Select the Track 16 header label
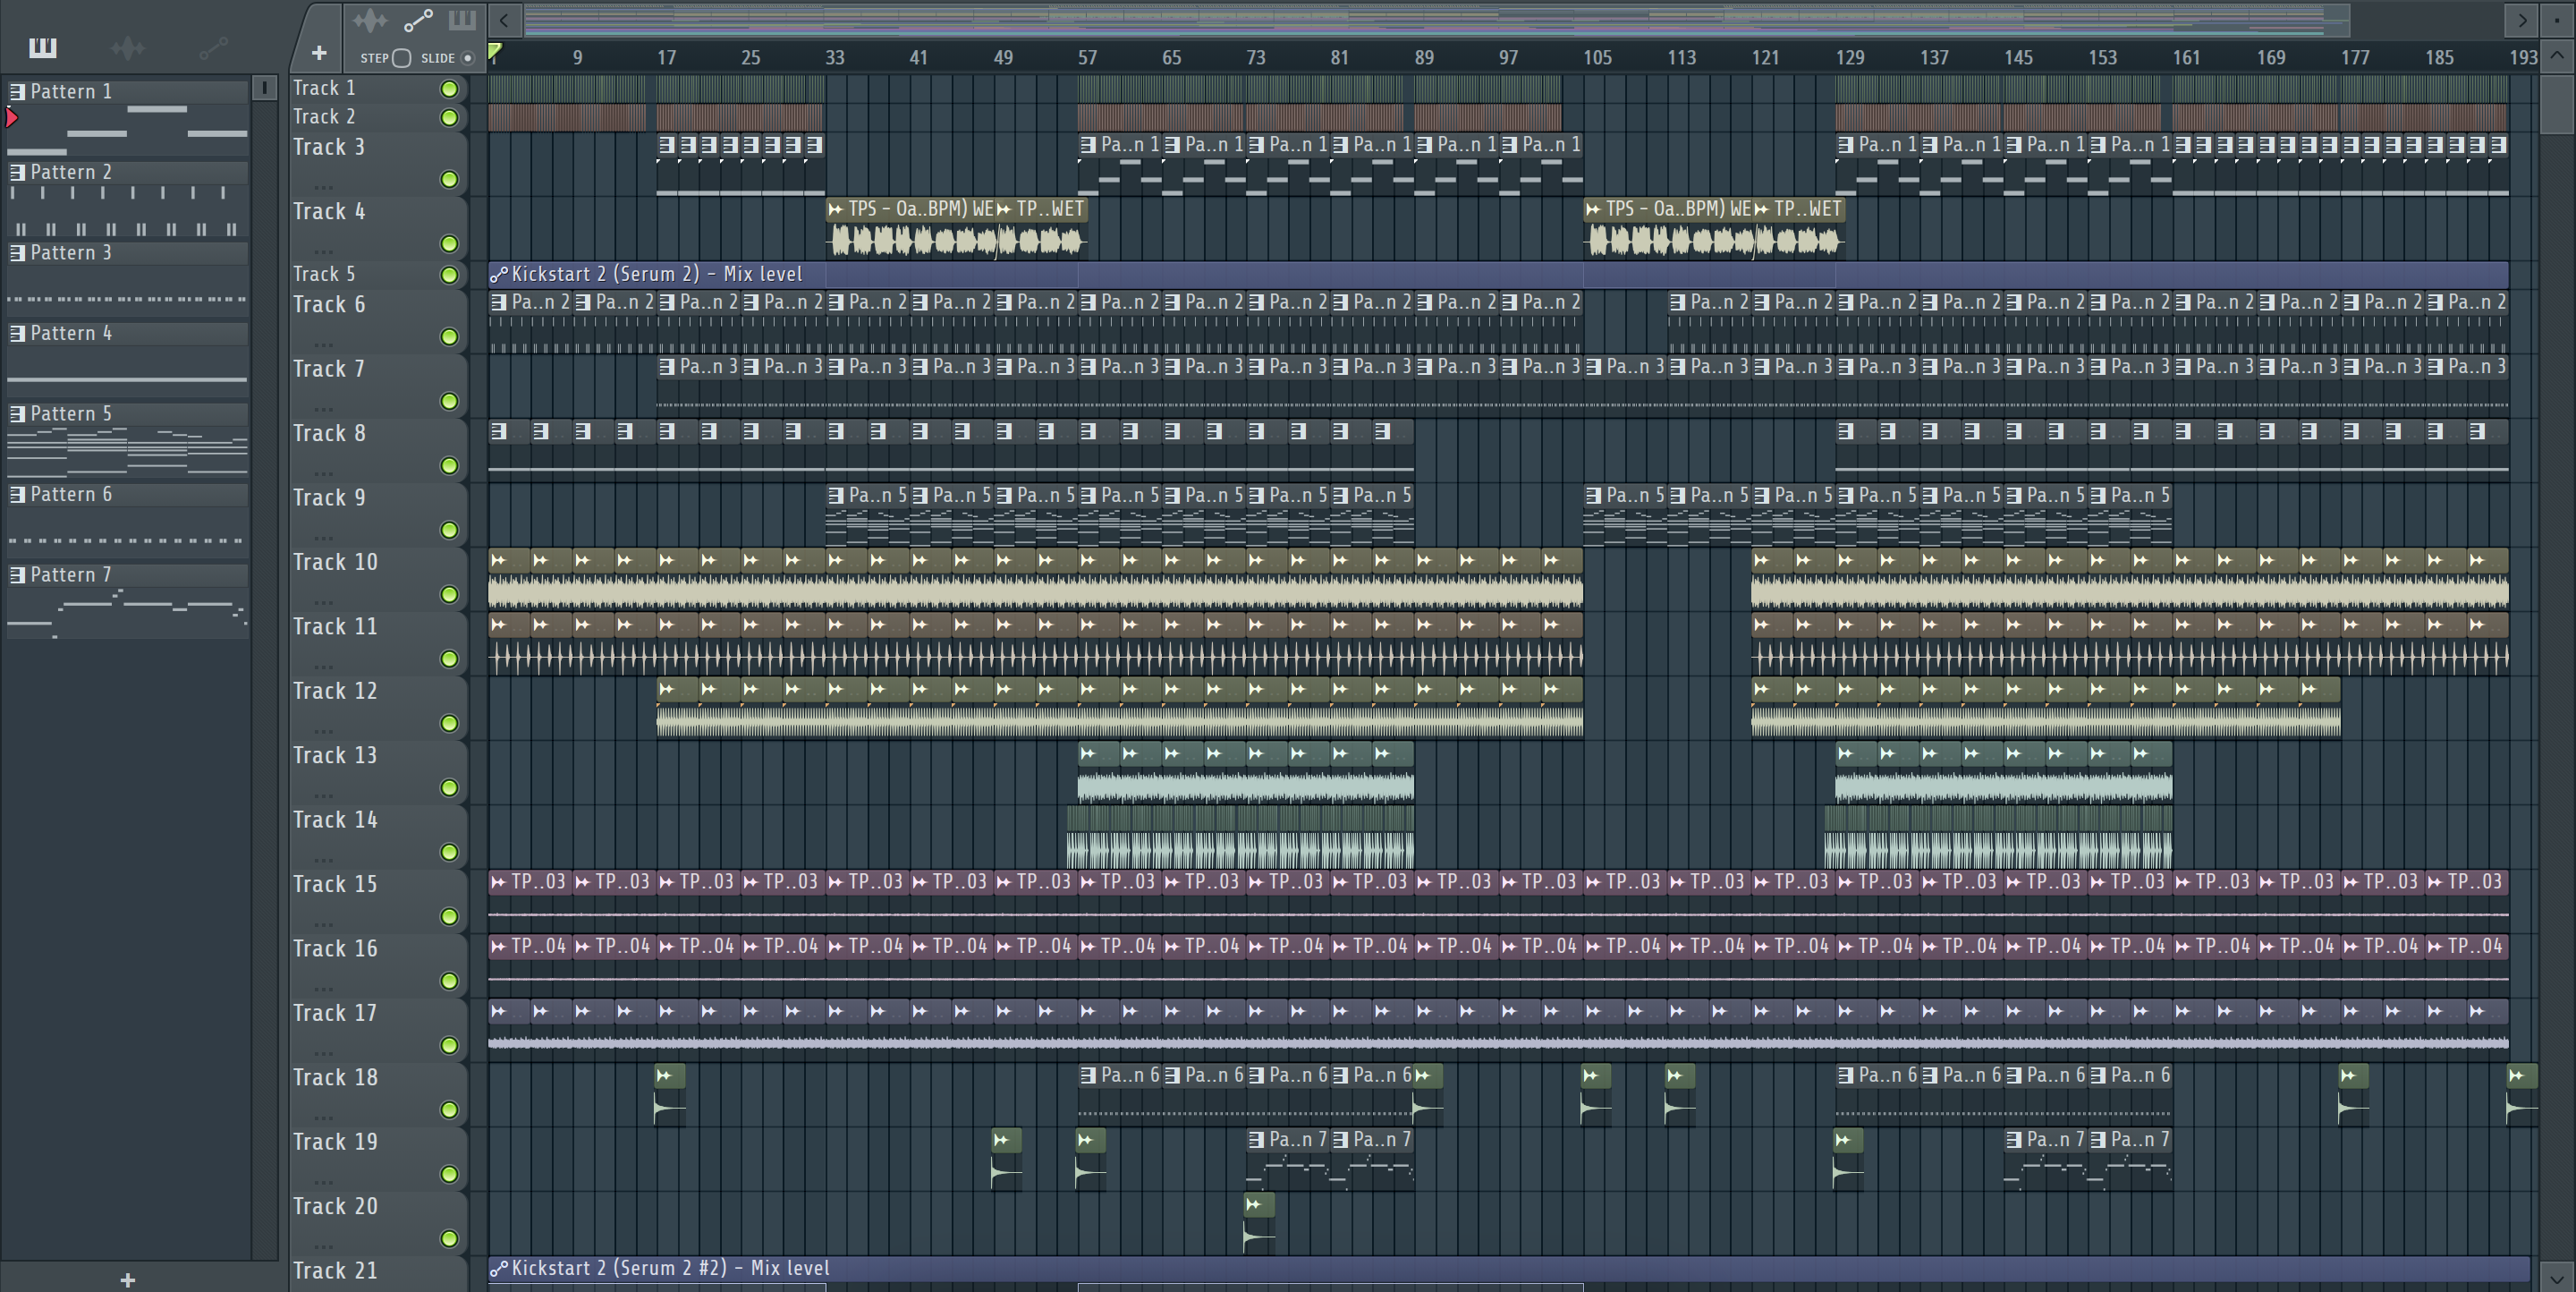 pos(335,949)
